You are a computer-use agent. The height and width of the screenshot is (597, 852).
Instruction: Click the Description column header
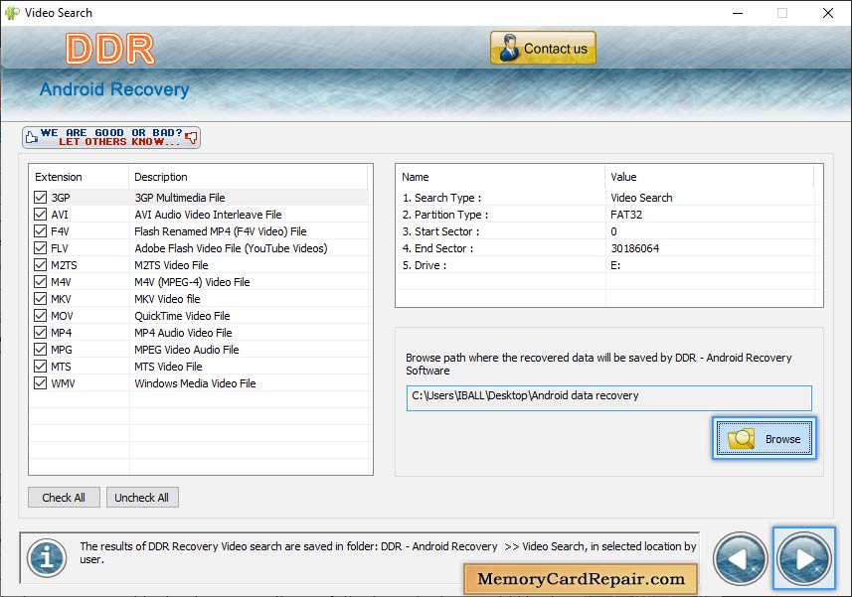coord(249,177)
